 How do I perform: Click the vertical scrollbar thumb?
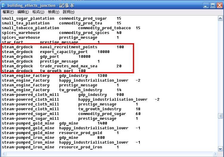pyautogui.click(x=220, y=116)
